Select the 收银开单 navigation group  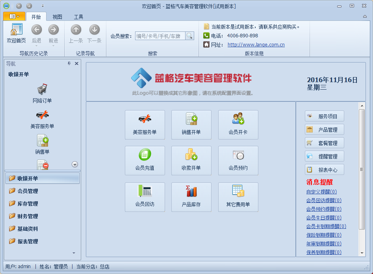click(x=43, y=178)
